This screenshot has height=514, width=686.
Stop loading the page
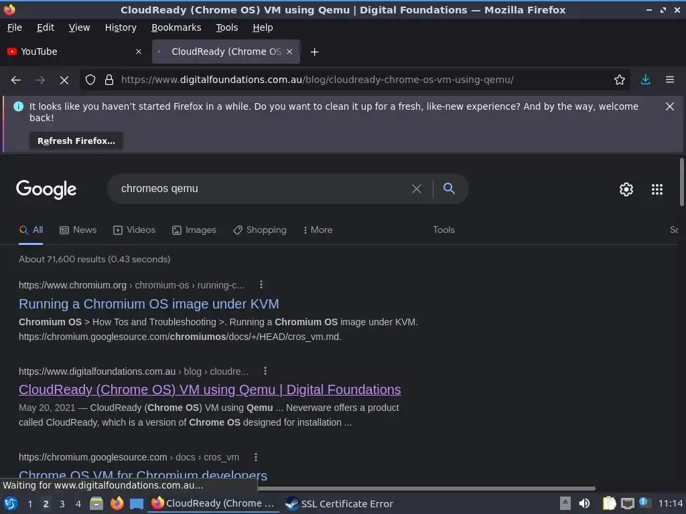point(64,80)
